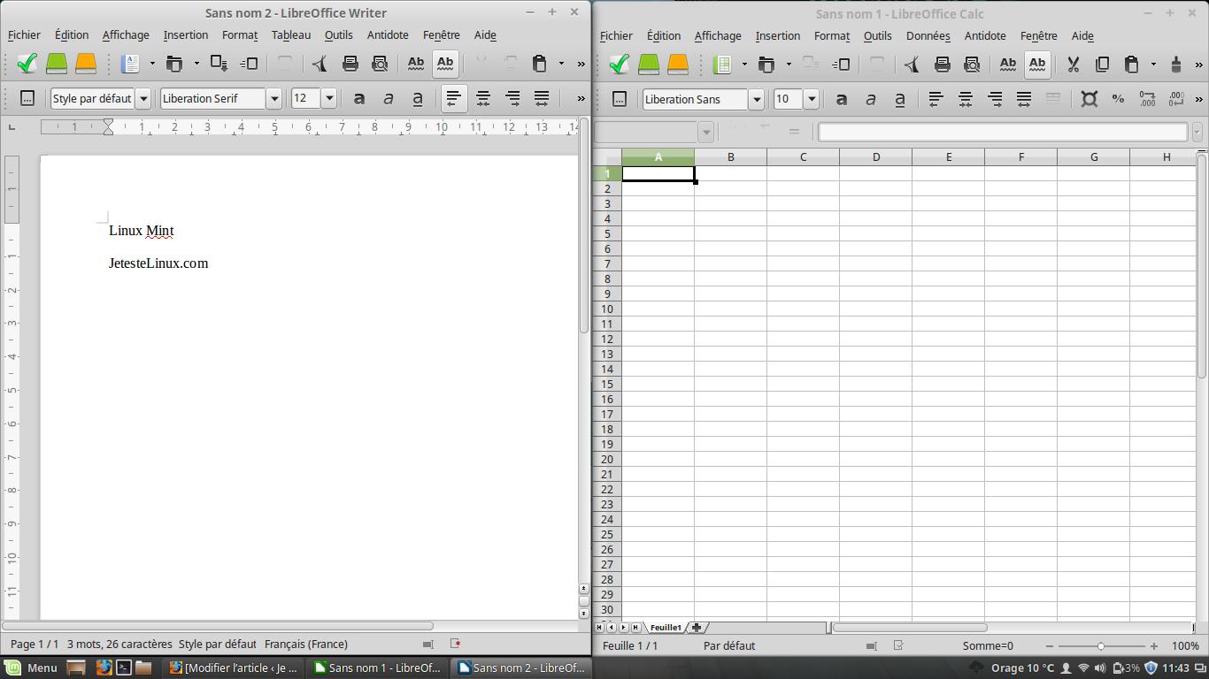Toggle bold in Calc formatting toolbar
Image resolution: width=1209 pixels, height=679 pixels.
pyautogui.click(x=842, y=99)
